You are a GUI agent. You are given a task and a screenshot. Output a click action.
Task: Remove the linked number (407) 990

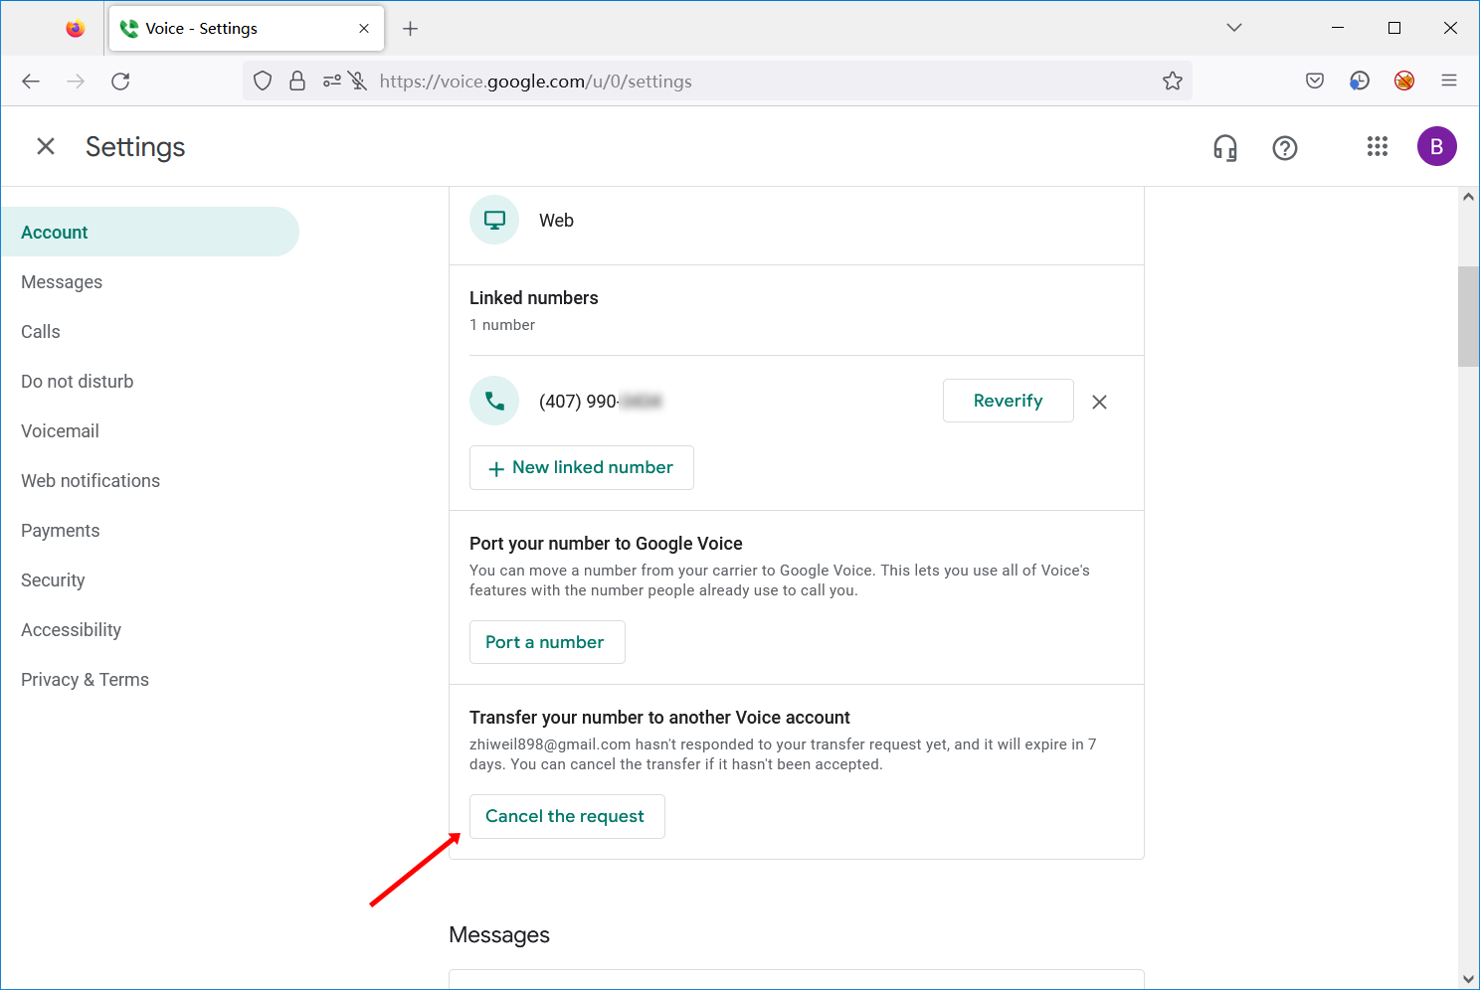point(1099,402)
